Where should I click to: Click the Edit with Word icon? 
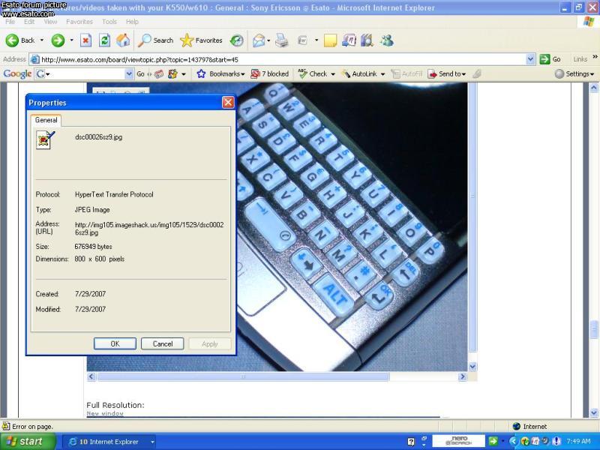(303, 40)
